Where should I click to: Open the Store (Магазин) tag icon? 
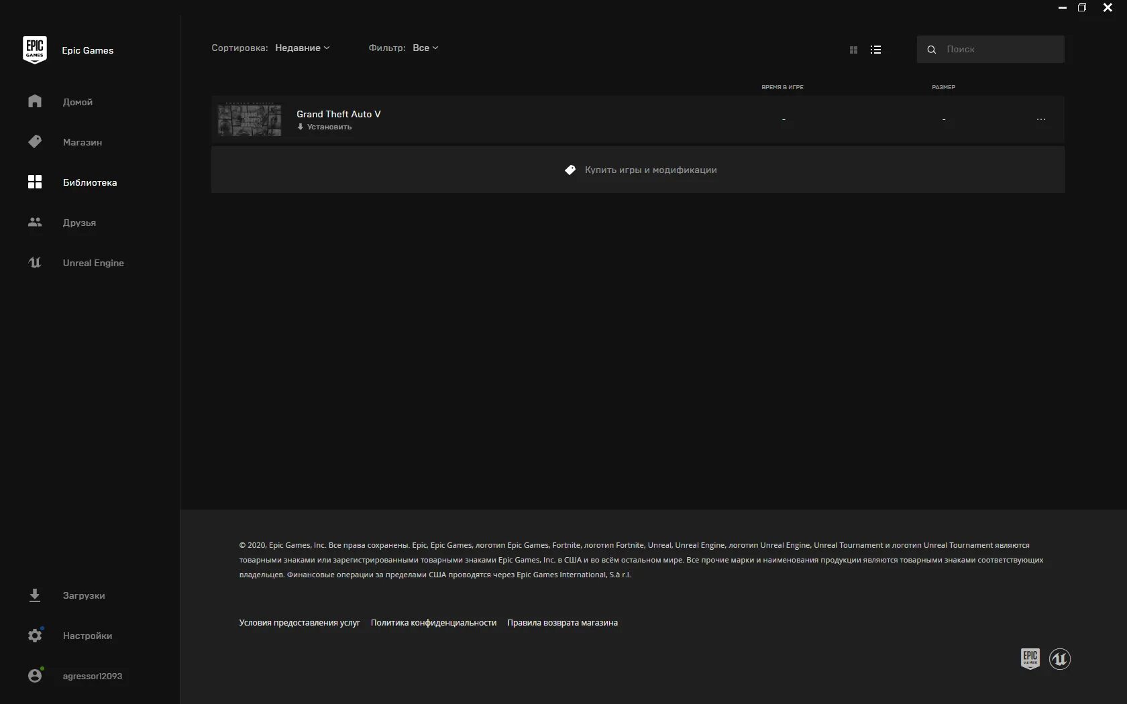(35, 141)
